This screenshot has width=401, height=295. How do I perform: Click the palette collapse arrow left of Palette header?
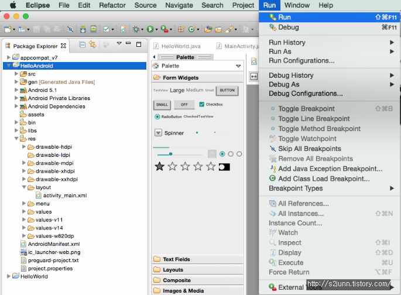154,57
